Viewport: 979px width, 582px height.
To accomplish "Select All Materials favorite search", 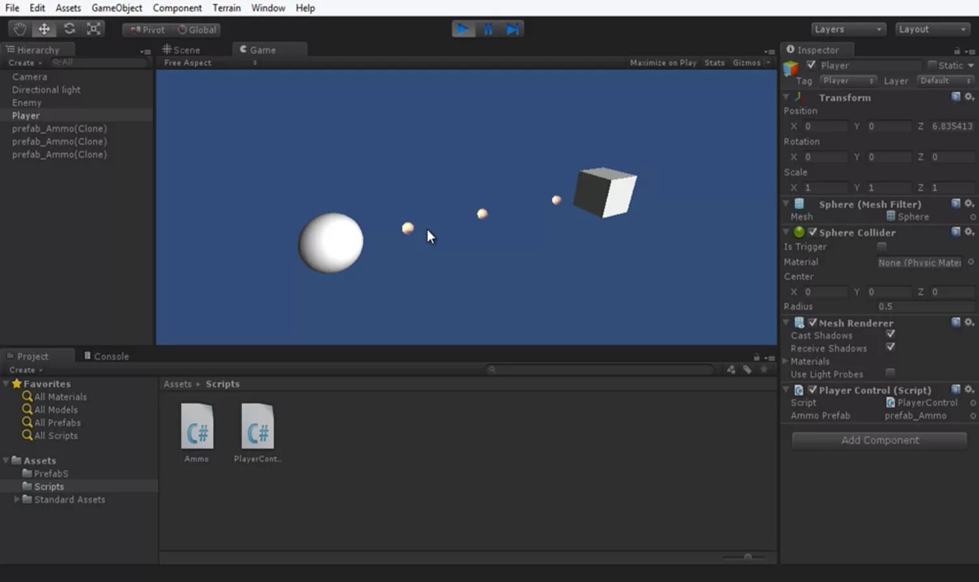I will pyautogui.click(x=54, y=396).
